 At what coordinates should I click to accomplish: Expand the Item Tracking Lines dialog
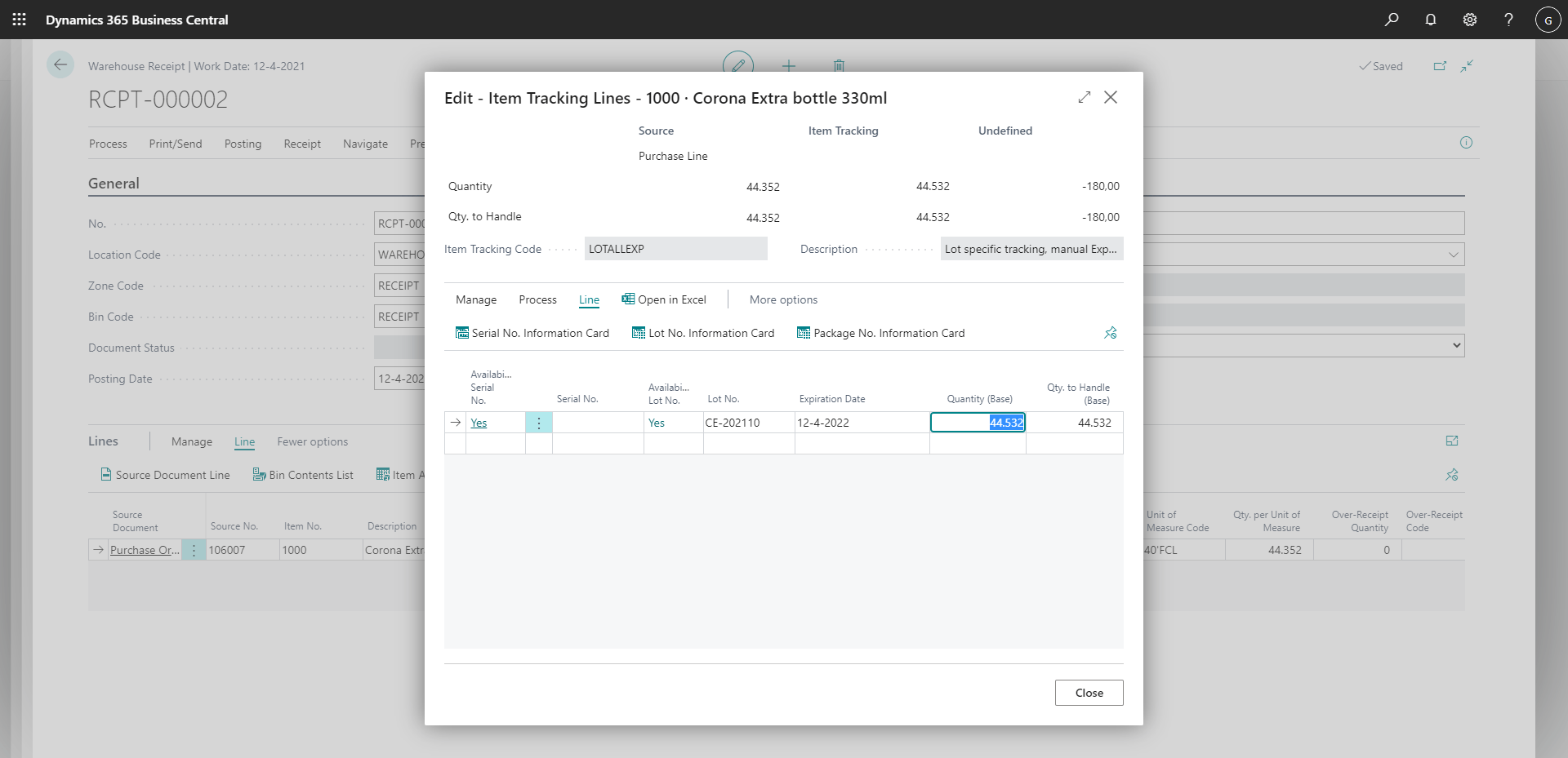[1085, 97]
